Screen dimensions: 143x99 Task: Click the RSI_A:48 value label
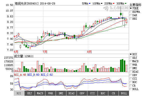[20, 75]
